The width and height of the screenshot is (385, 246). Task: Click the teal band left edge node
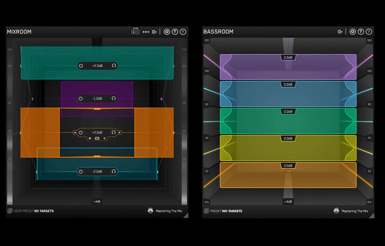(x=21, y=66)
